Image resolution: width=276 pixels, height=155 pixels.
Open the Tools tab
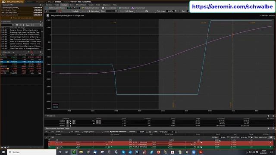click(98, 5)
